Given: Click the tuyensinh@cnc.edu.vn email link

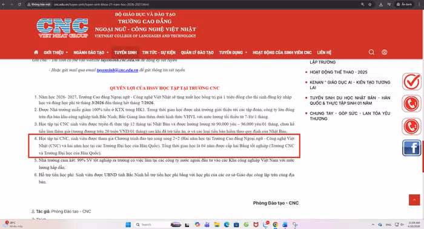Looking at the screenshot, I should [118, 70].
